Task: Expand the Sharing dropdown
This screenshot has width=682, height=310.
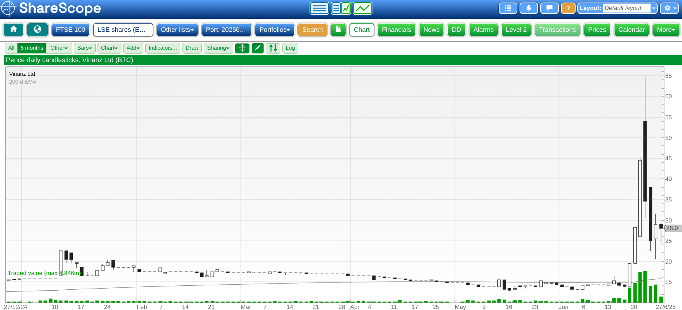Action: click(218, 48)
